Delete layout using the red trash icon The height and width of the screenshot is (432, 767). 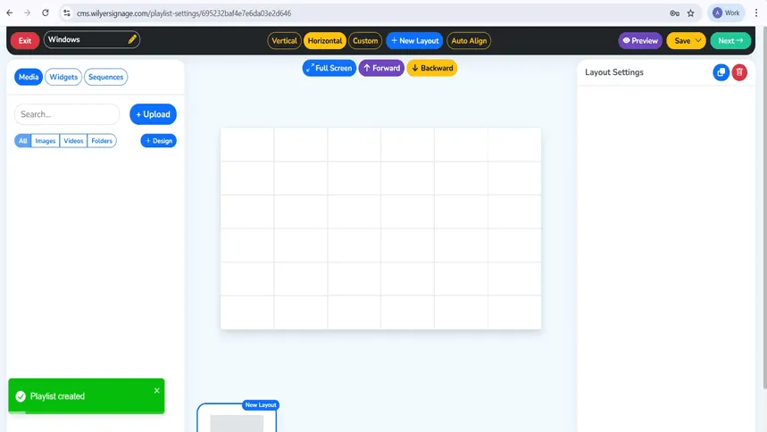(739, 72)
